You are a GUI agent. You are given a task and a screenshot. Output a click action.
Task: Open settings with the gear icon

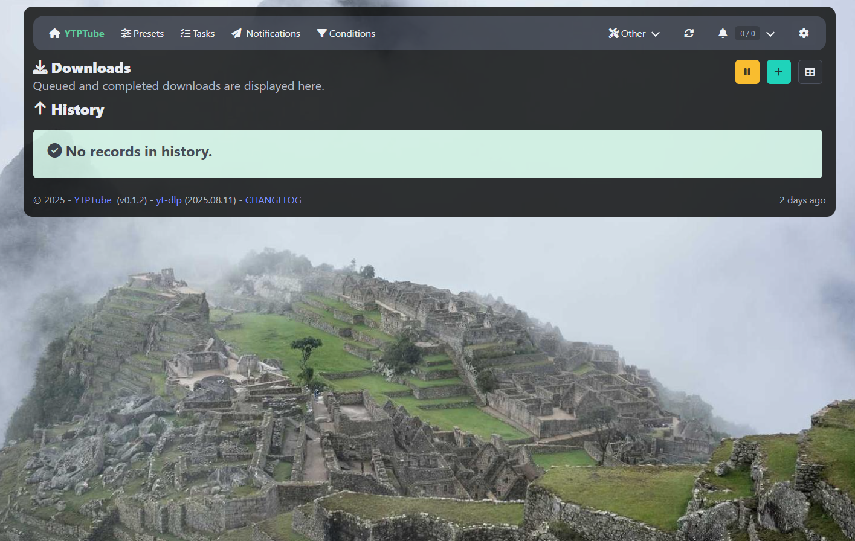click(x=804, y=33)
